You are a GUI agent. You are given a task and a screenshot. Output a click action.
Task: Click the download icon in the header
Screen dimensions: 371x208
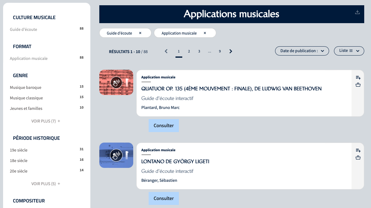357,12
